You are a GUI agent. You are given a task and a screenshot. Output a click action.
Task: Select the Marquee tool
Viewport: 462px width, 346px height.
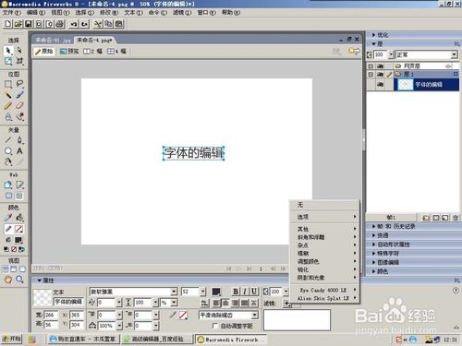pyautogui.click(x=8, y=84)
